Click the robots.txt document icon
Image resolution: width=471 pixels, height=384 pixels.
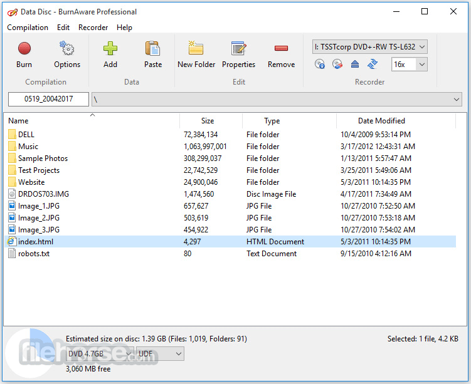[x=12, y=254]
